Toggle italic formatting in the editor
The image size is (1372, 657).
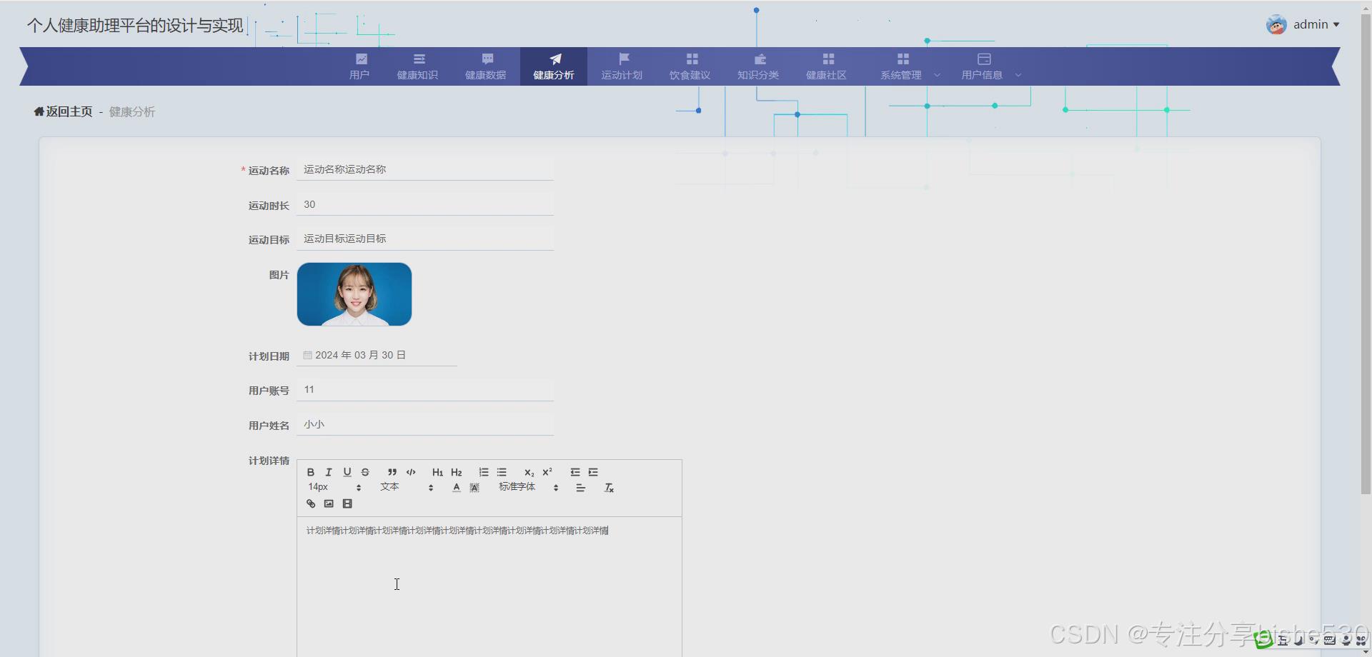[329, 472]
